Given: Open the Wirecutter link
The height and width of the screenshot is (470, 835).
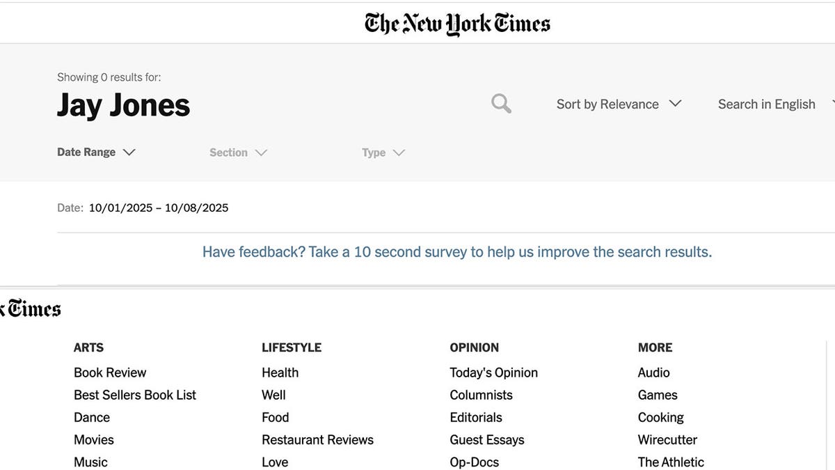Looking at the screenshot, I should pyautogui.click(x=667, y=439).
